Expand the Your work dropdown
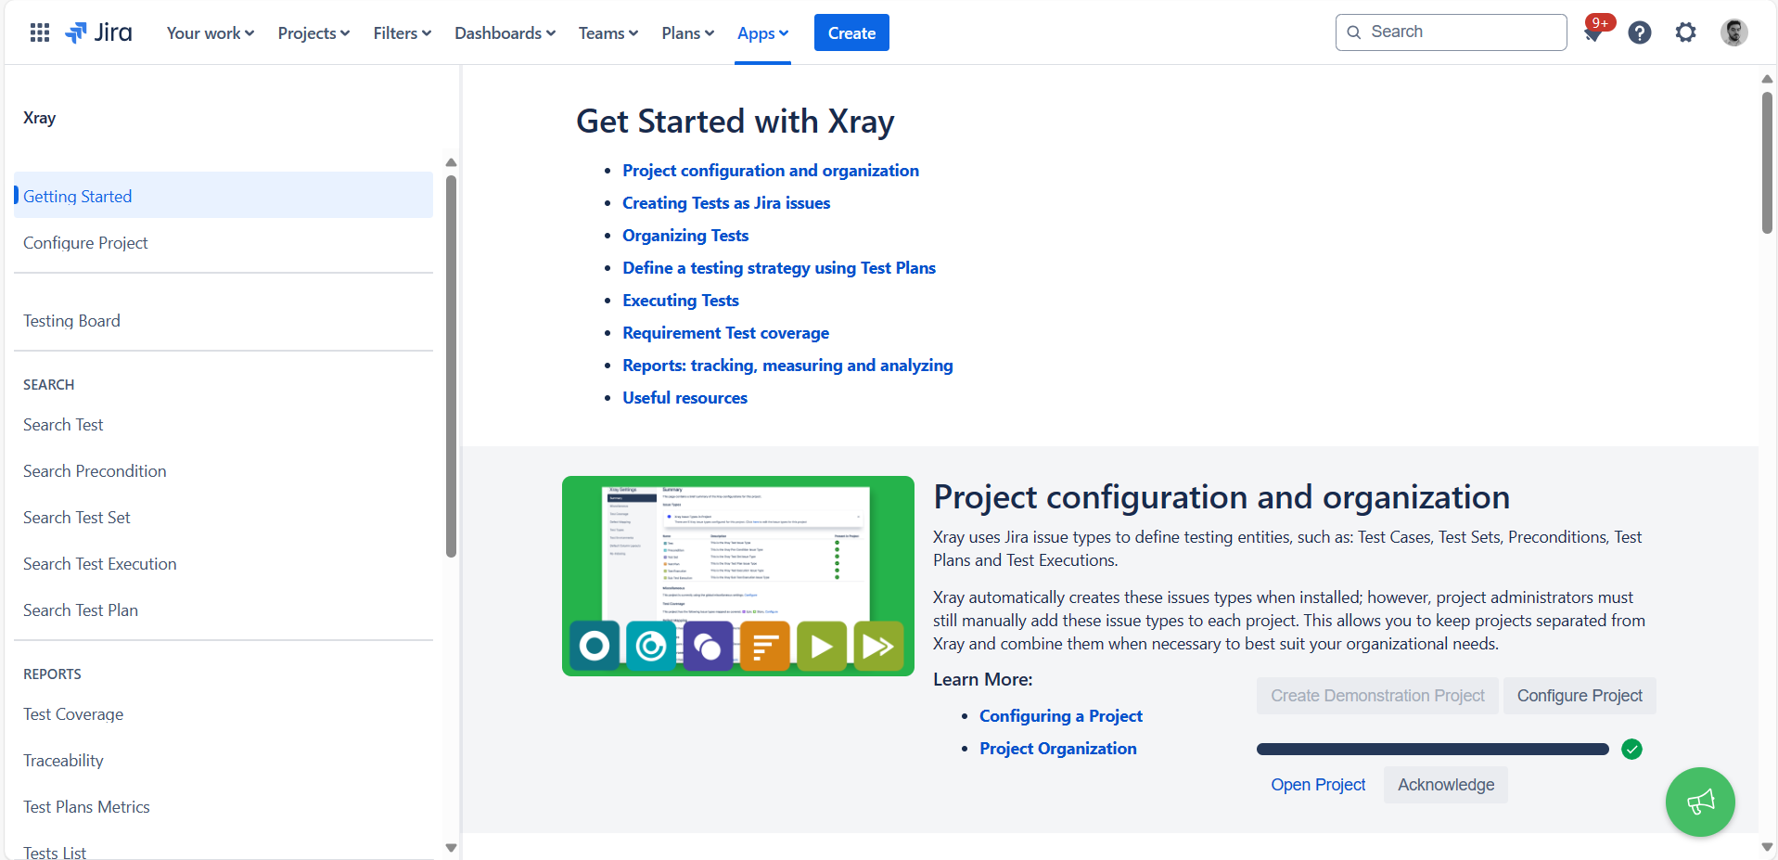The image size is (1778, 860). tap(211, 33)
